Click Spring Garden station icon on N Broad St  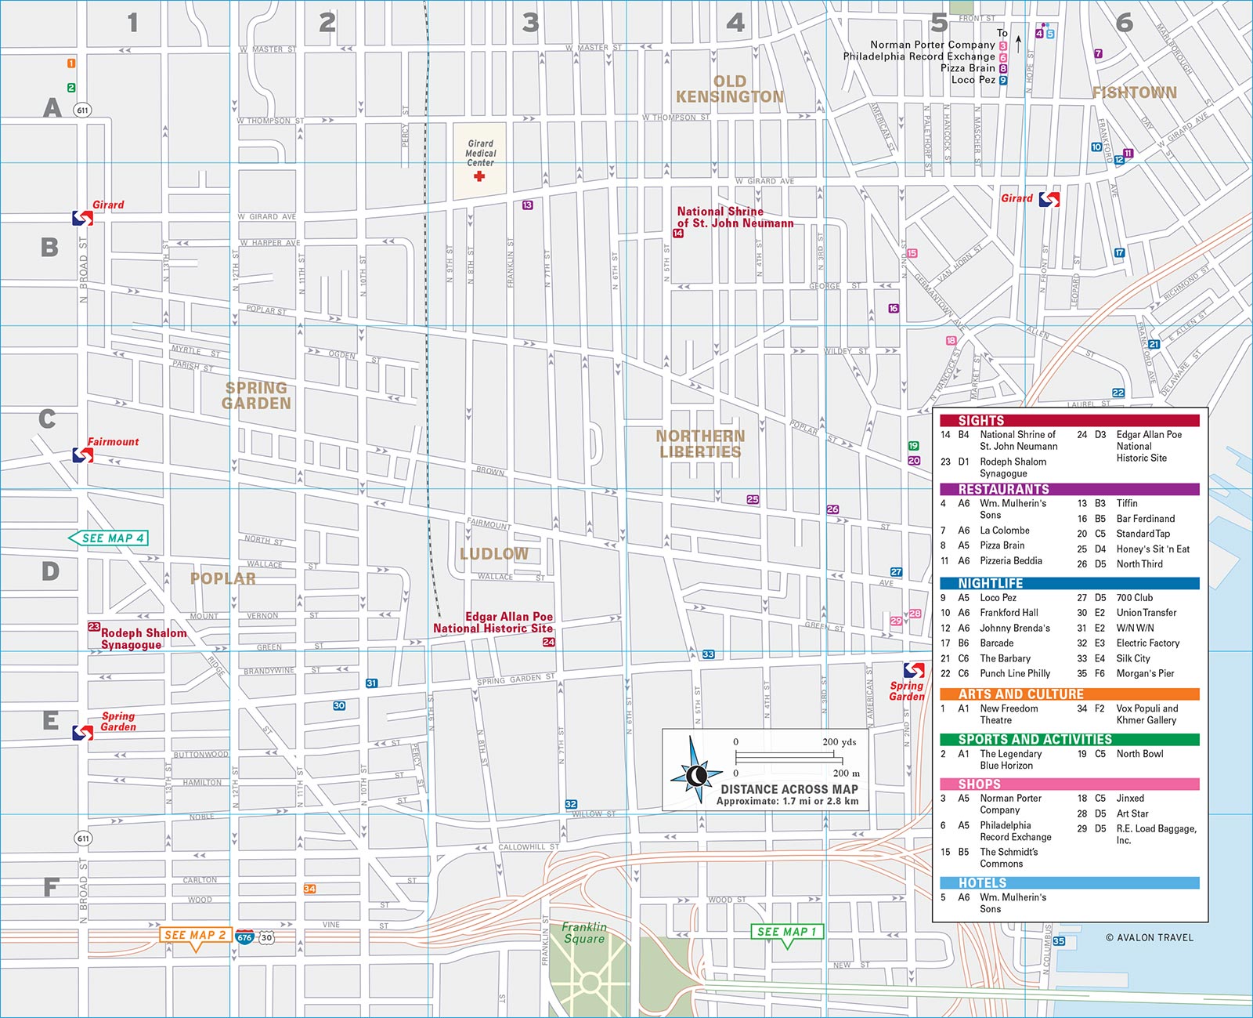tap(82, 733)
